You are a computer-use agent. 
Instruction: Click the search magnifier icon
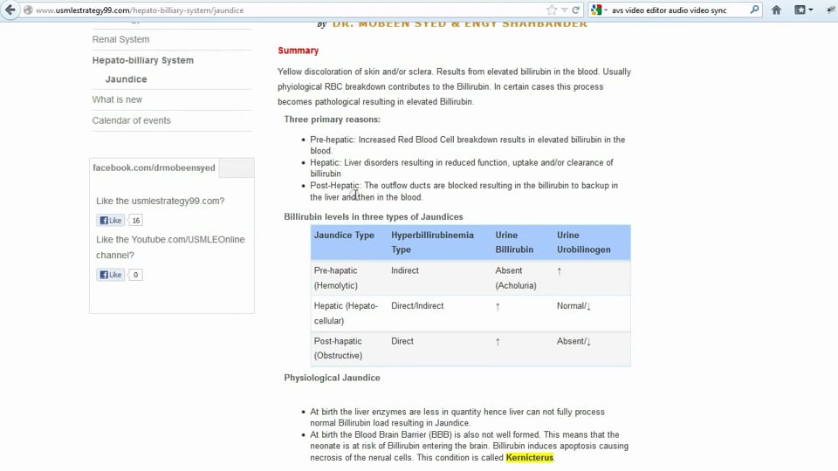(x=754, y=10)
